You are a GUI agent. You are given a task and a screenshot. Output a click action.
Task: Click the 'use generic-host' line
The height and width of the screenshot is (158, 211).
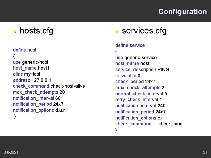[31, 62]
